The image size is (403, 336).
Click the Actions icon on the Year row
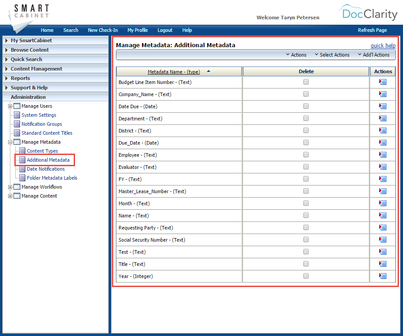[x=382, y=276]
